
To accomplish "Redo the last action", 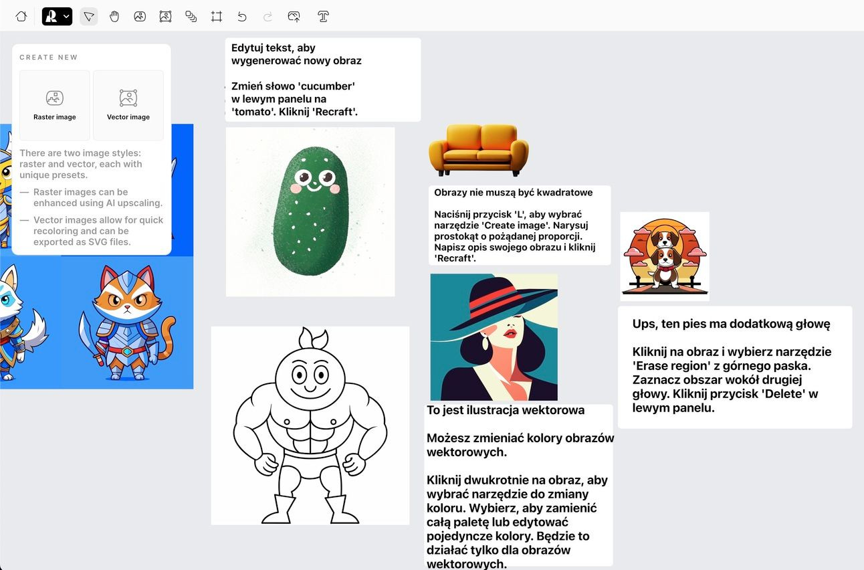I will (x=267, y=16).
